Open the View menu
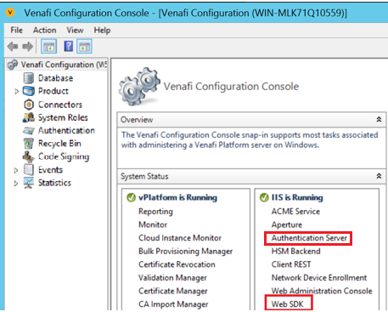 [x=75, y=30]
